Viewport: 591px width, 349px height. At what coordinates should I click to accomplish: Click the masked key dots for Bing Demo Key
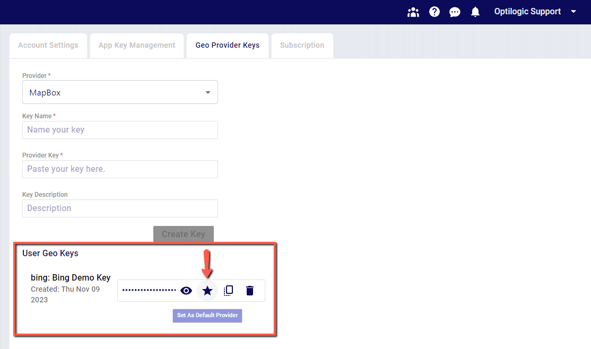point(149,290)
